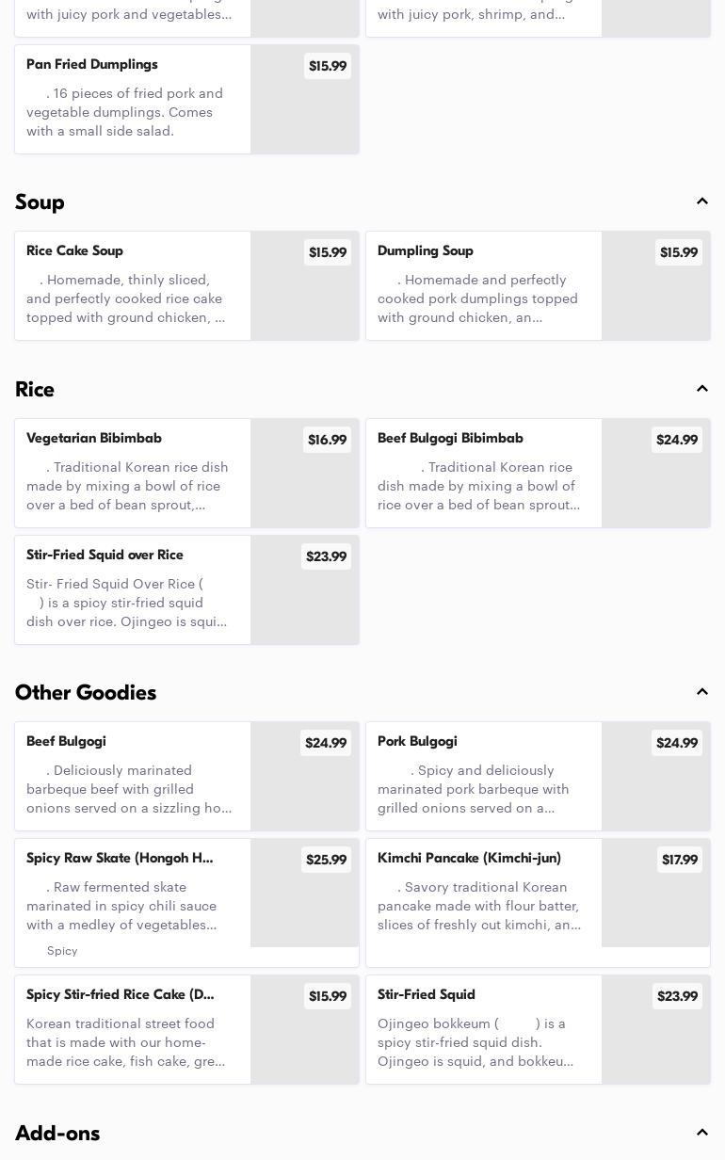Open the Pan Fried Dumplings item
The width and height of the screenshot is (725, 1160).
pos(186,99)
